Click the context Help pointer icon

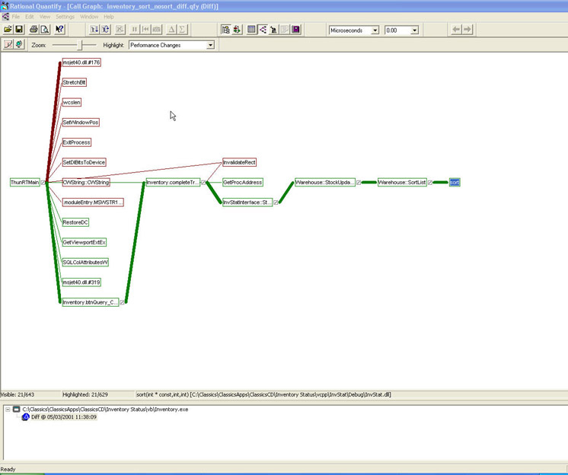(x=60, y=30)
